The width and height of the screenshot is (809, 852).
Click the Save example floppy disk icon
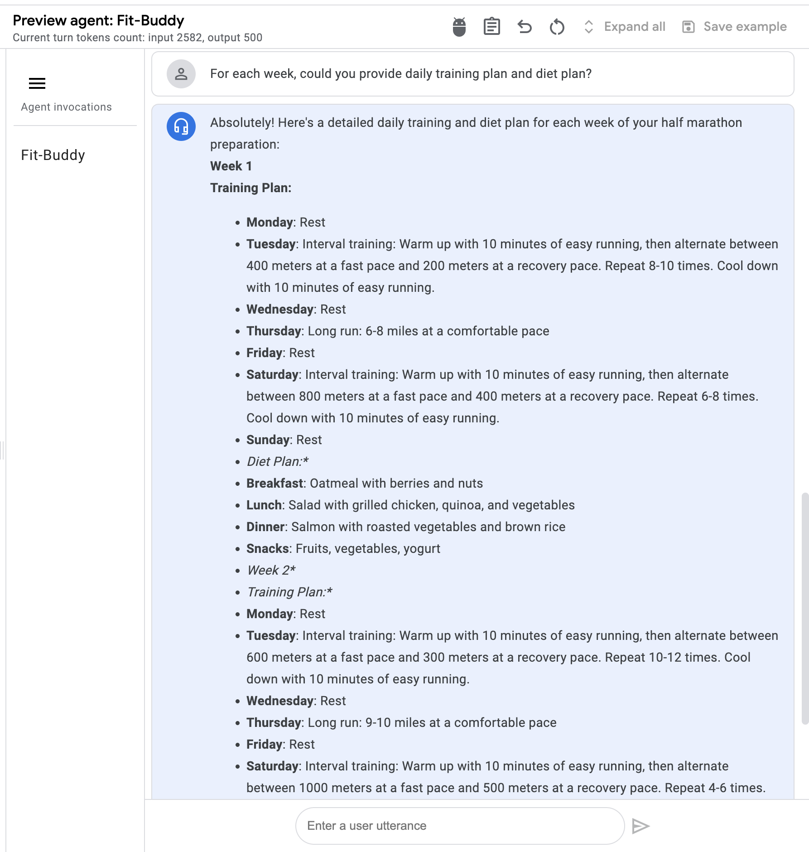tap(689, 27)
